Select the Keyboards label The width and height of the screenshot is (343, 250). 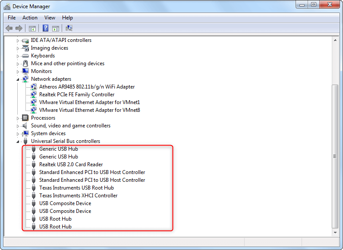tap(43, 56)
